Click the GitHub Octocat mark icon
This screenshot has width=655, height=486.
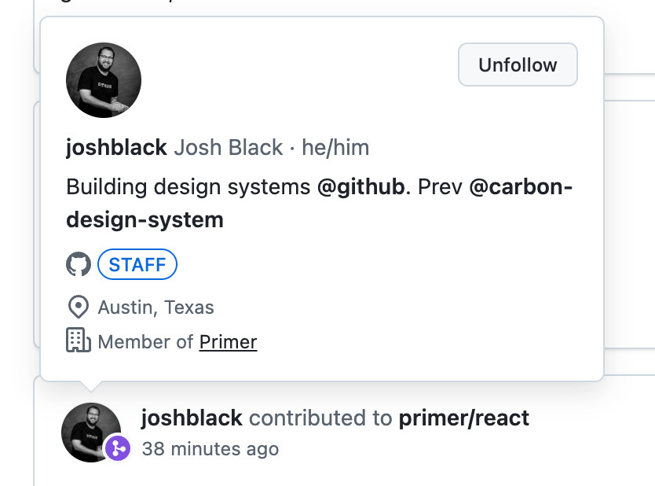coord(79,264)
